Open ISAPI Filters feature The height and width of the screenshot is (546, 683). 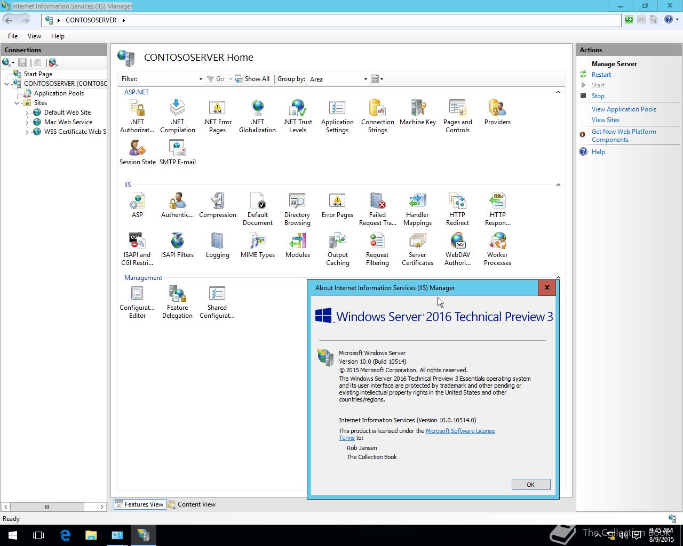[x=177, y=245]
